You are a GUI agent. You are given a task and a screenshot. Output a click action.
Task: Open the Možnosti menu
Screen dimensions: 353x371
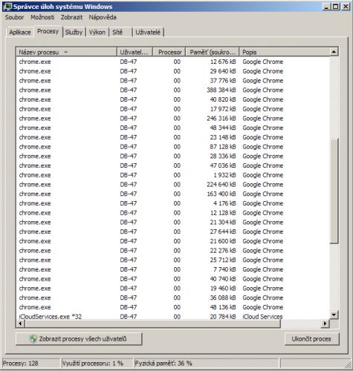[x=42, y=17]
